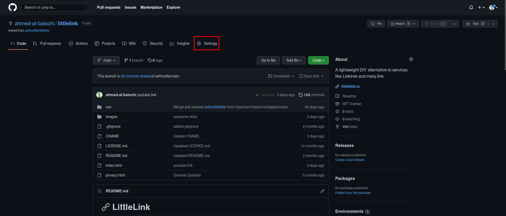Click the About section gear icon
The height and width of the screenshot is (216, 506).
pos(411,59)
